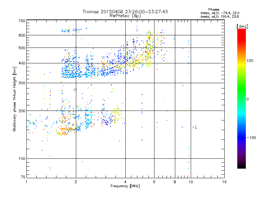Click the phase colorbar
Image resolution: width=264 pixels, height=198 pixels.
242,99
